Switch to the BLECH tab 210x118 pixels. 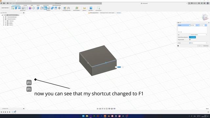[38, 5]
